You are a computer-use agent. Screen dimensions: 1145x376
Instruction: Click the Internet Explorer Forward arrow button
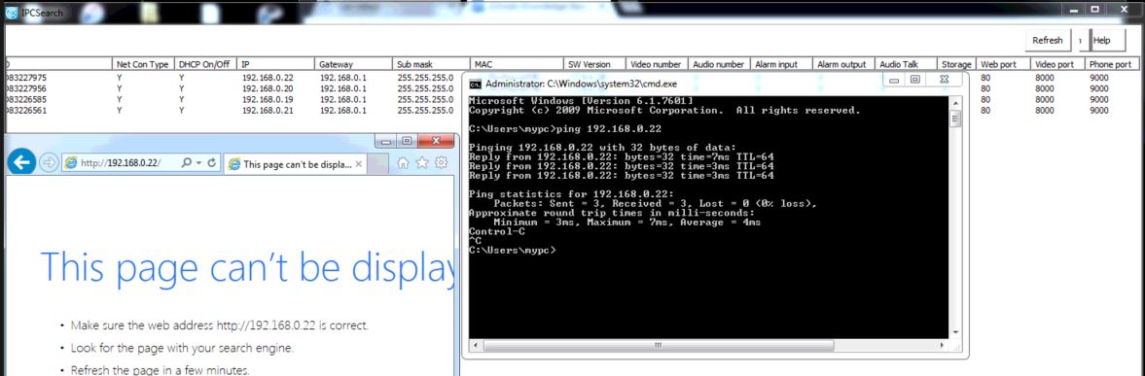tap(48, 162)
